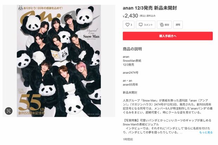Click the like count number 3
Screen dimensions: 218x145
pos(131,25)
